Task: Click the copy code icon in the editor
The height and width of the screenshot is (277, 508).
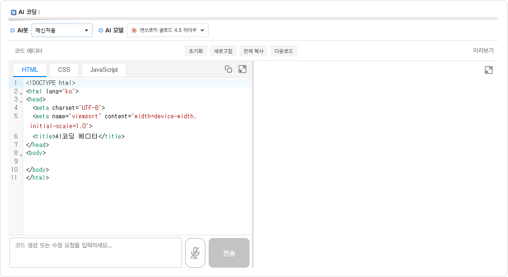Action: [228, 69]
